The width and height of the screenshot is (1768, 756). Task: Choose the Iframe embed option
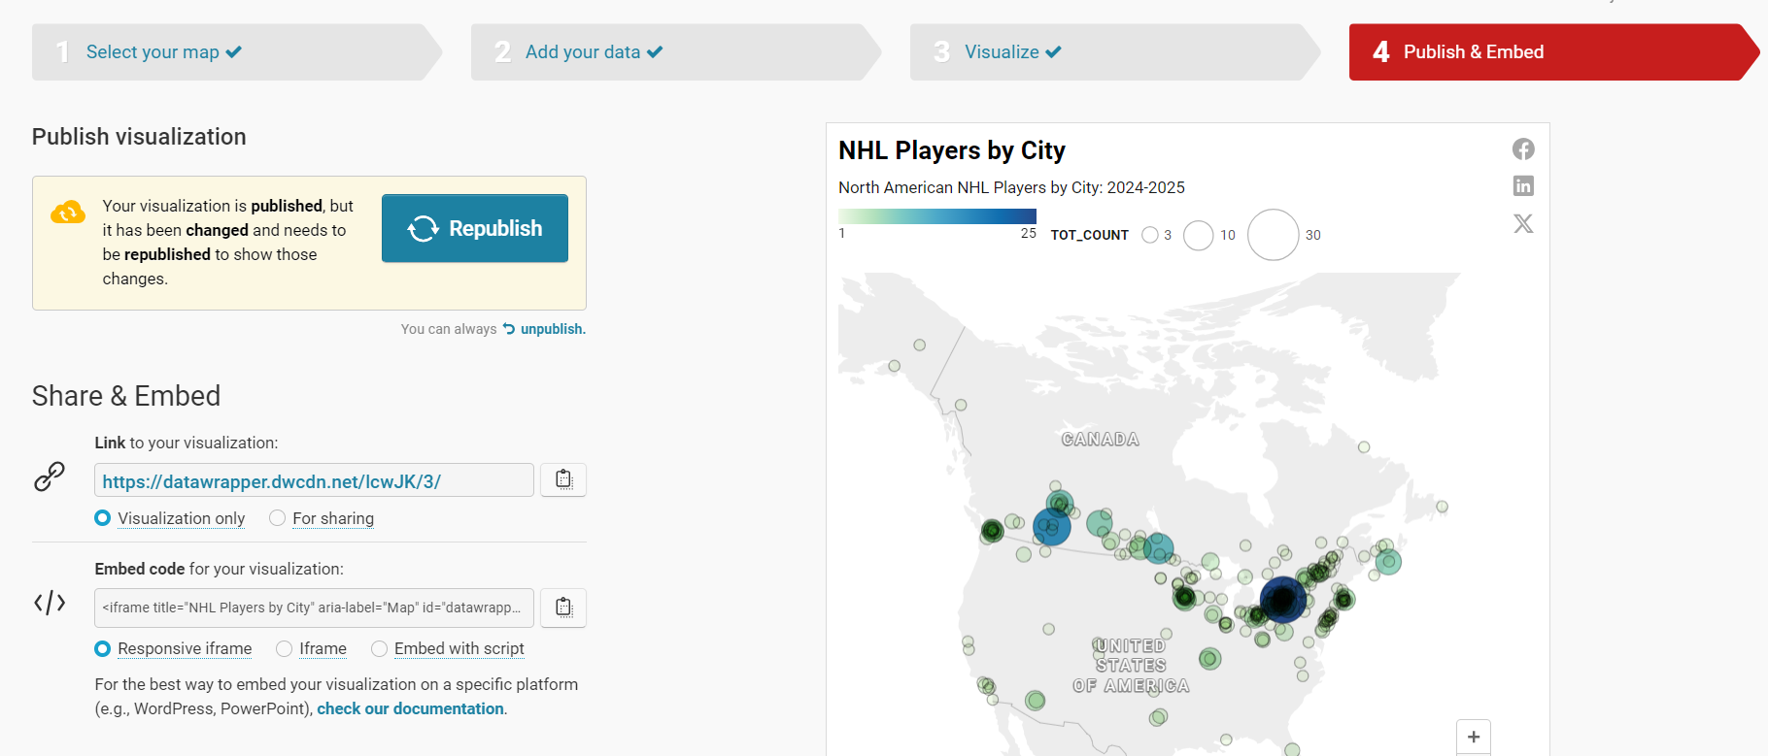pos(285,648)
